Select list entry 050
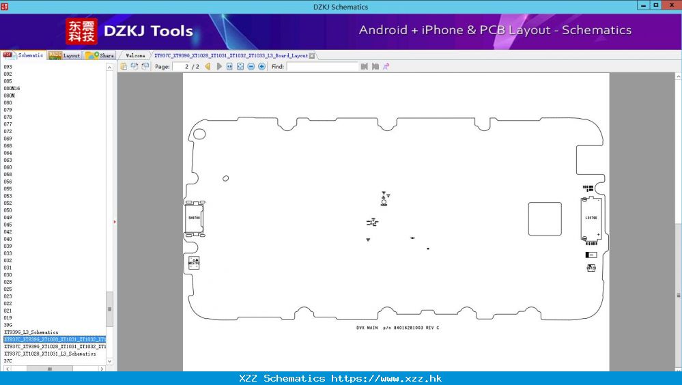The height and width of the screenshot is (385, 682). tap(8, 210)
